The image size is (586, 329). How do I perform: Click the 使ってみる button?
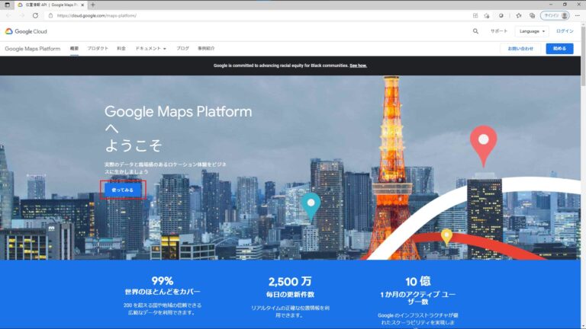pos(123,190)
